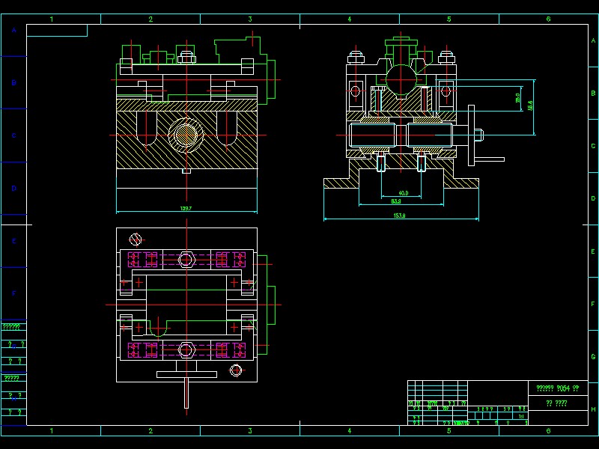
Task: Click zone letter B on right border
Action: click(593, 93)
